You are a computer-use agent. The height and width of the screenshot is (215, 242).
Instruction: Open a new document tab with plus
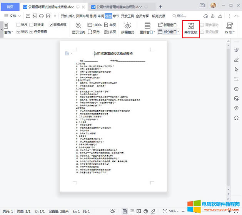161,7
